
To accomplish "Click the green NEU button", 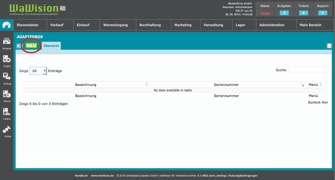I will click(x=31, y=46).
